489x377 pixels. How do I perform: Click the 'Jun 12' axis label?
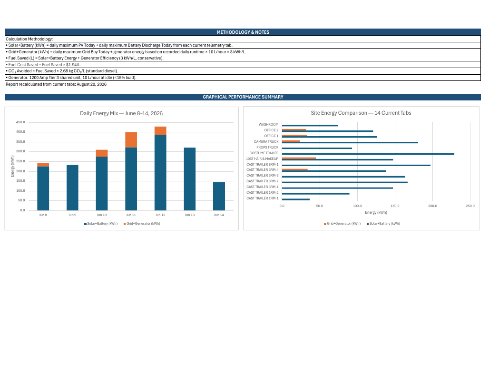160,215
